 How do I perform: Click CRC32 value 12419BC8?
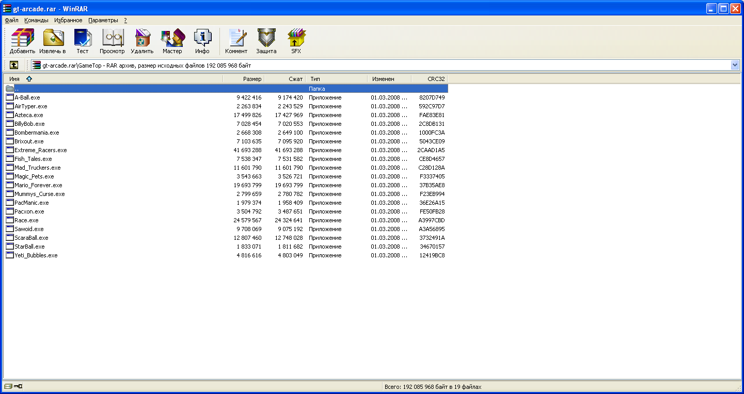432,255
